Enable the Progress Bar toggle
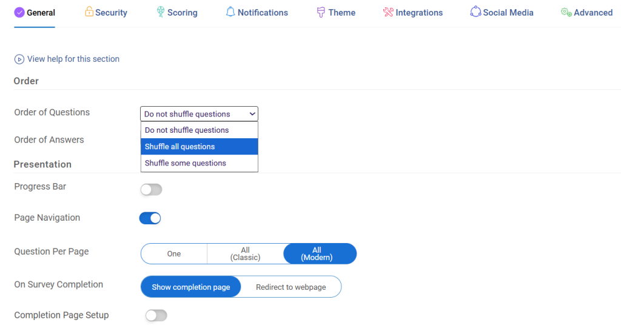Viewport: 621px width, 331px height. [151, 190]
